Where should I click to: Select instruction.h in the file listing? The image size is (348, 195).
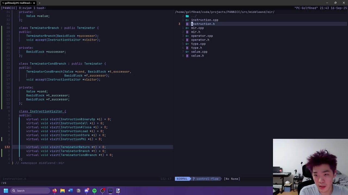(x=203, y=24)
